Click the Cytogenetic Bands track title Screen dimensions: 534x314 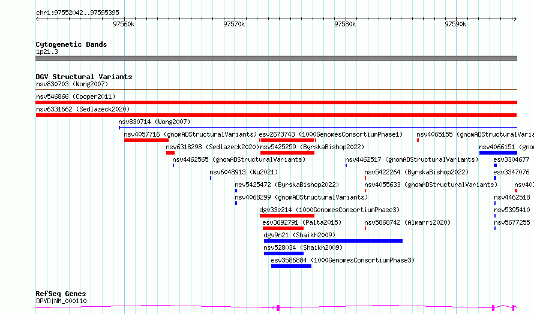(x=71, y=44)
